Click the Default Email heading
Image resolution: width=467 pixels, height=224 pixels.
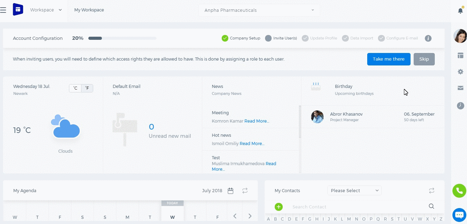pyautogui.click(x=126, y=87)
